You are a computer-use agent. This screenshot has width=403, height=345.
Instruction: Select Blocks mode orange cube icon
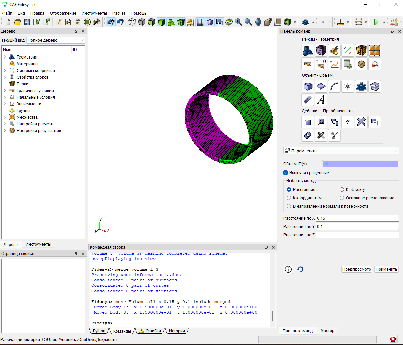pyautogui.click(x=361, y=50)
